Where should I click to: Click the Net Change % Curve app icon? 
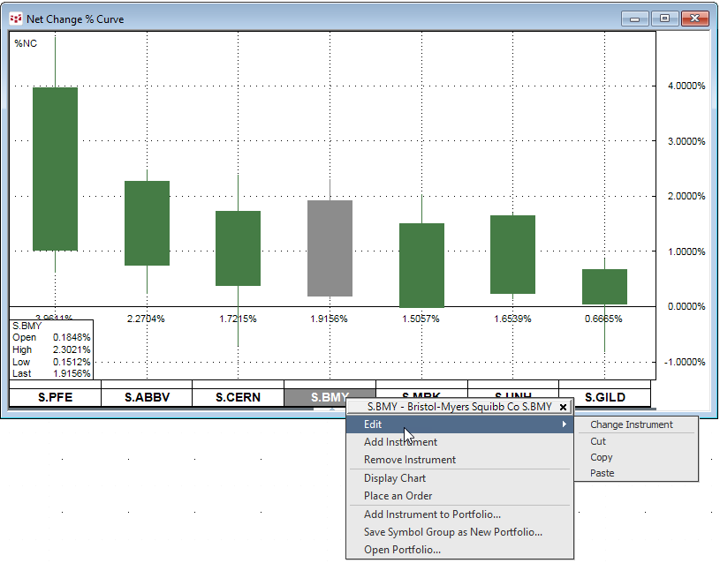(15, 19)
